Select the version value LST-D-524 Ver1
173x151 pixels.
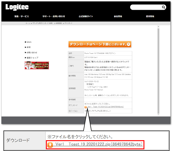pos(91,57)
